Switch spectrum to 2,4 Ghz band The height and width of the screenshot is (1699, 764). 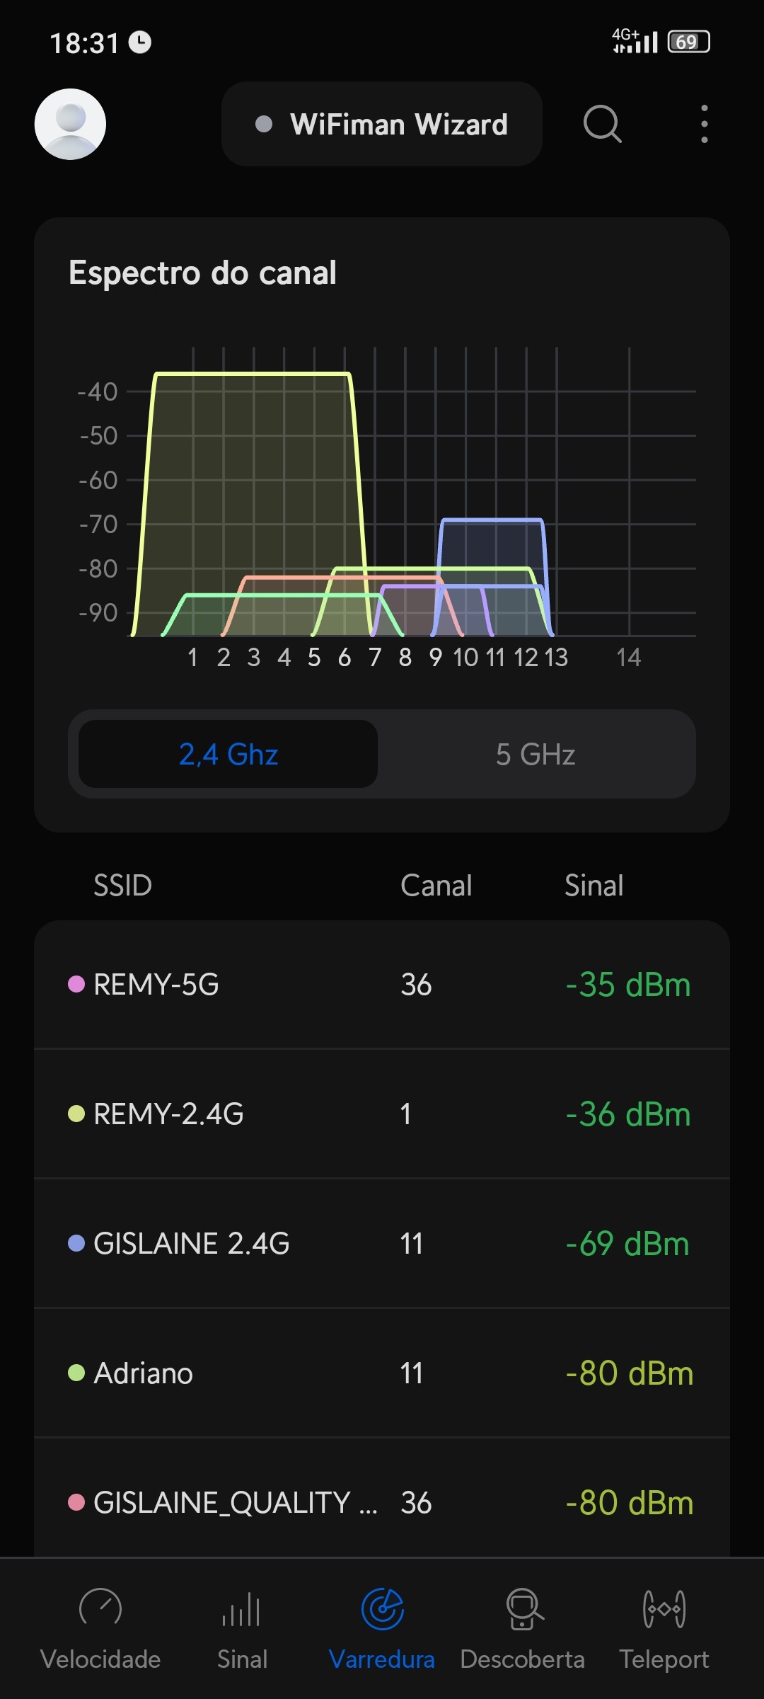click(228, 755)
